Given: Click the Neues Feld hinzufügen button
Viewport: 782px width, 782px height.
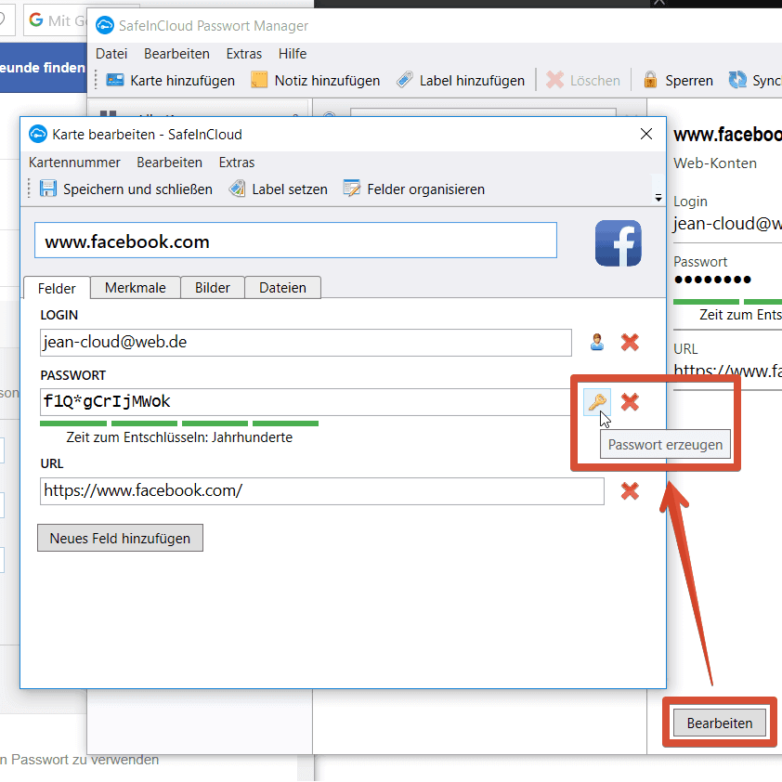Looking at the screenshot, I should coord(120,538).
